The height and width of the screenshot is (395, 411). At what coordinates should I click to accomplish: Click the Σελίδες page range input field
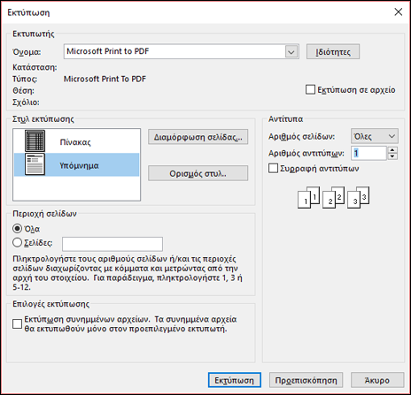click(112, 244)
